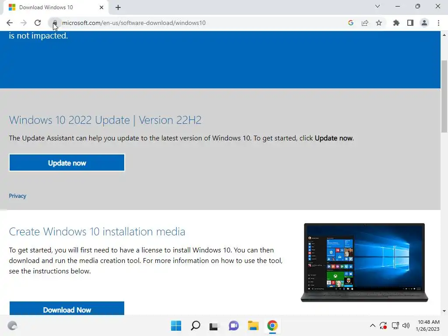Open the Chrome profile avatar
Viewport: 448px width, 336px height.
pos(424,23)
